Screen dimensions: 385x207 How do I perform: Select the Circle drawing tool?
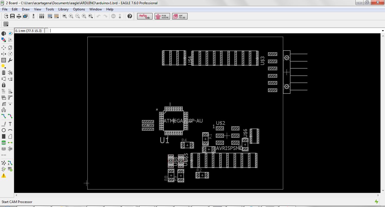coord(4,130)
